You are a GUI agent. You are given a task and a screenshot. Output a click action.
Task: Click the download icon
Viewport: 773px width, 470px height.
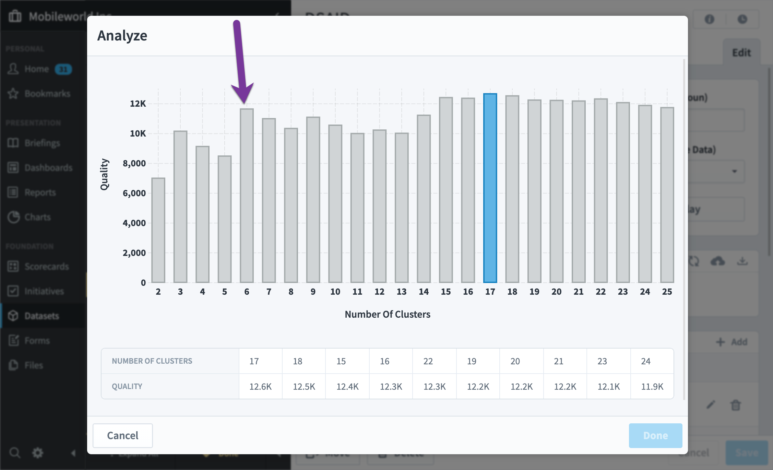(742, 261)
